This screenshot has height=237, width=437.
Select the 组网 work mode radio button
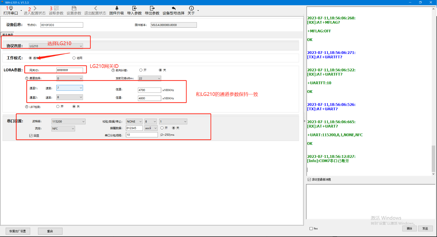click(74, 58)
